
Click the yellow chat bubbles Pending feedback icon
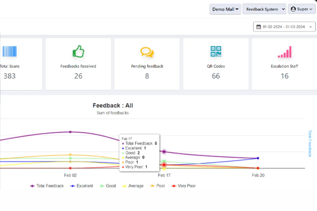pyautogui.click(x=147, y=52)
